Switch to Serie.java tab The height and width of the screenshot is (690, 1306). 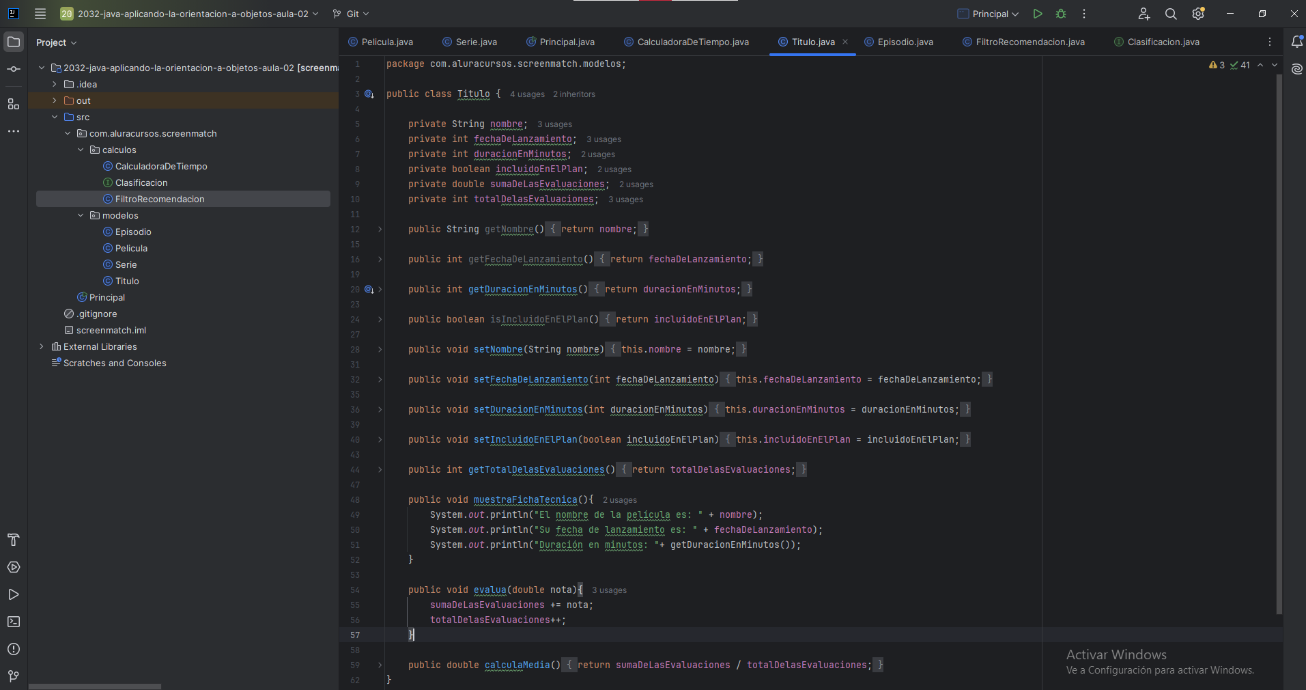(x=470, y=42)
